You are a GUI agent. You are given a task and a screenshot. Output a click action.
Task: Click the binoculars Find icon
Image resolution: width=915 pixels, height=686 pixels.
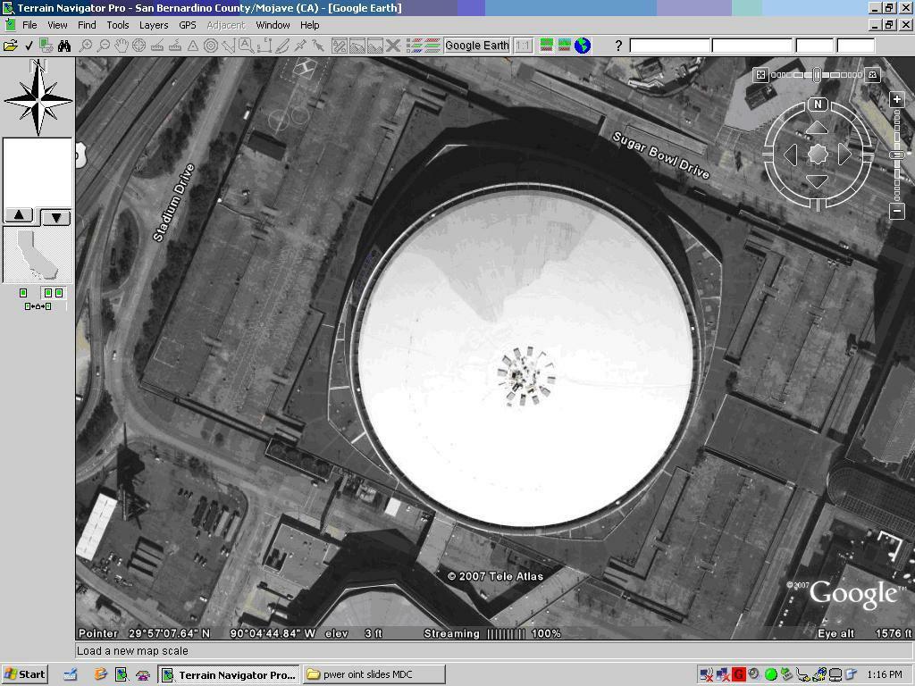pos(64,46)
